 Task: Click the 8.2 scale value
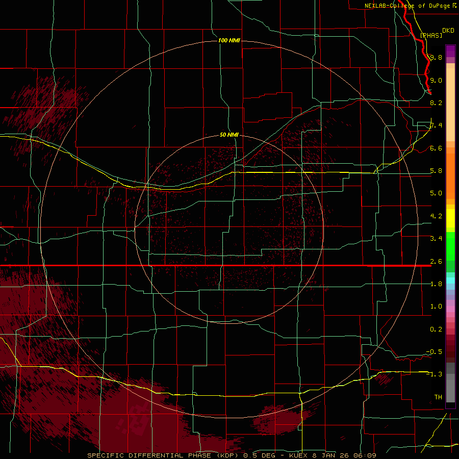click(436, 103)
